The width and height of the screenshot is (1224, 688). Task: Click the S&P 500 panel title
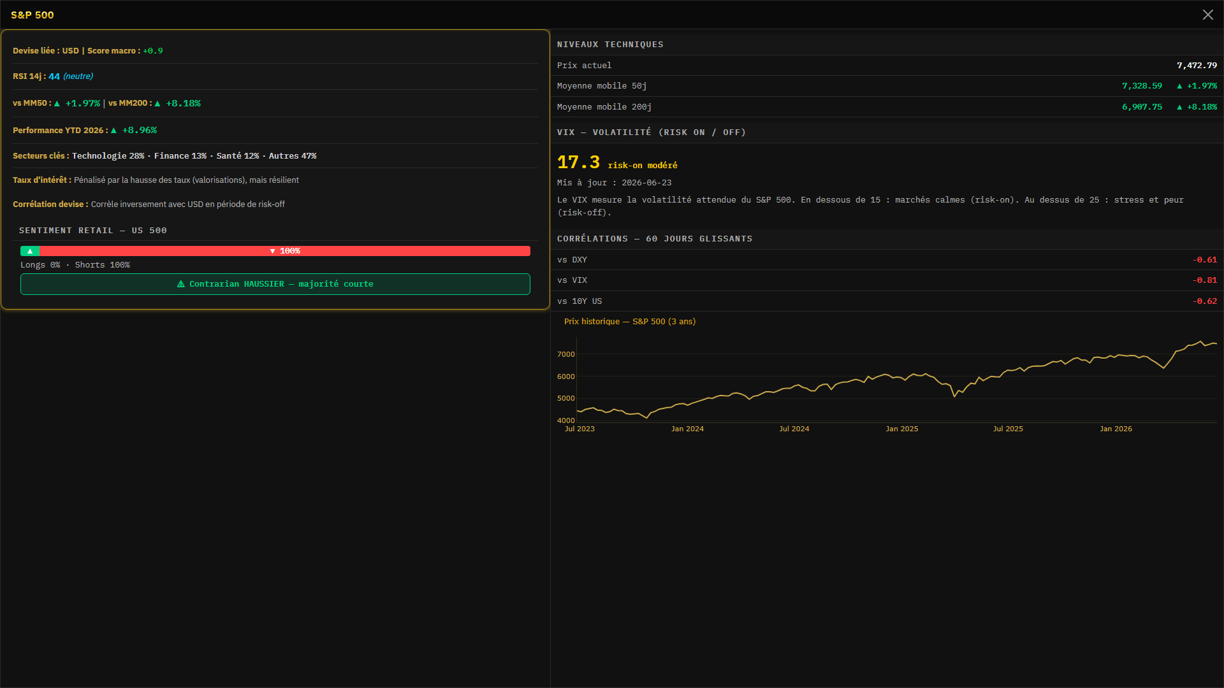tap(33, 15)
